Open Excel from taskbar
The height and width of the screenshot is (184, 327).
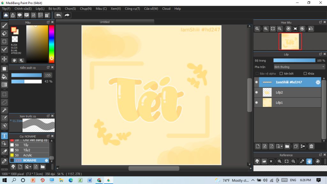[80, 180]
